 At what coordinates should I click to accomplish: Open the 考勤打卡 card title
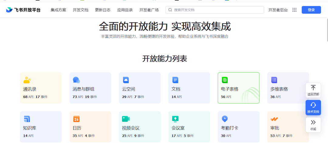pyautogui.click(x=230, y=128)
